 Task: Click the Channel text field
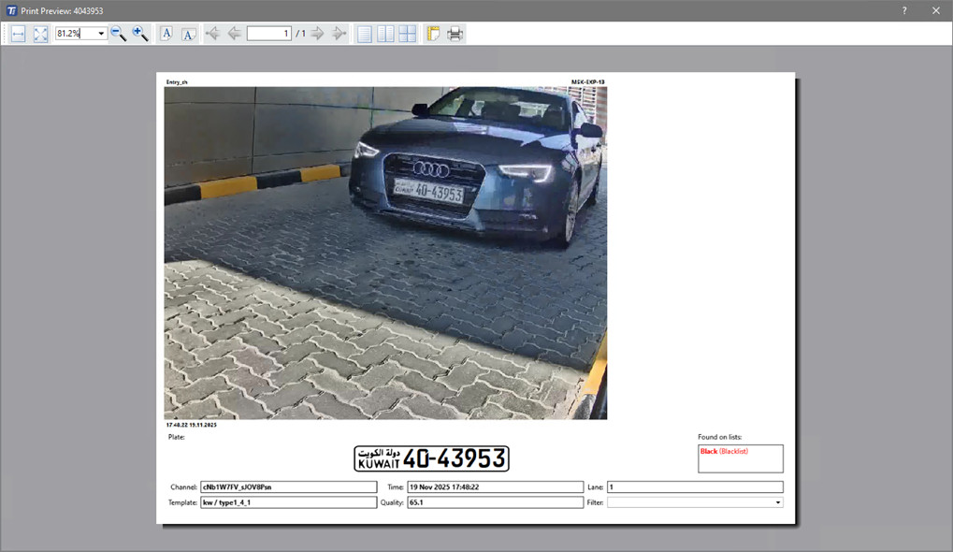(288, 487)
